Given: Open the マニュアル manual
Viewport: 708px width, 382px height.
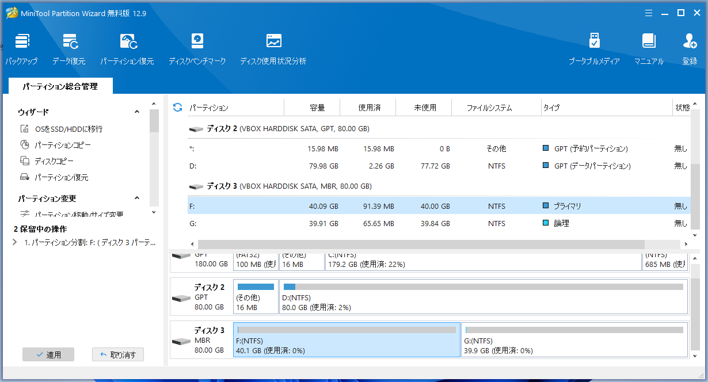Looking at the screenshot, I should click(x=649, y=49).
